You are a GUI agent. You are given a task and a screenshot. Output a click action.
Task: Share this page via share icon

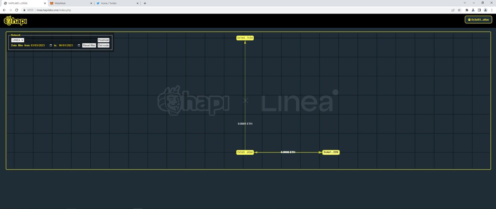pyautogui.click(x=453, y=10)
